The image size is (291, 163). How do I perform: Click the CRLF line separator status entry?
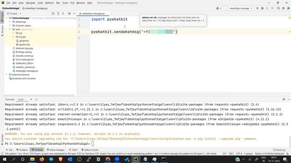tap(231, 153)
